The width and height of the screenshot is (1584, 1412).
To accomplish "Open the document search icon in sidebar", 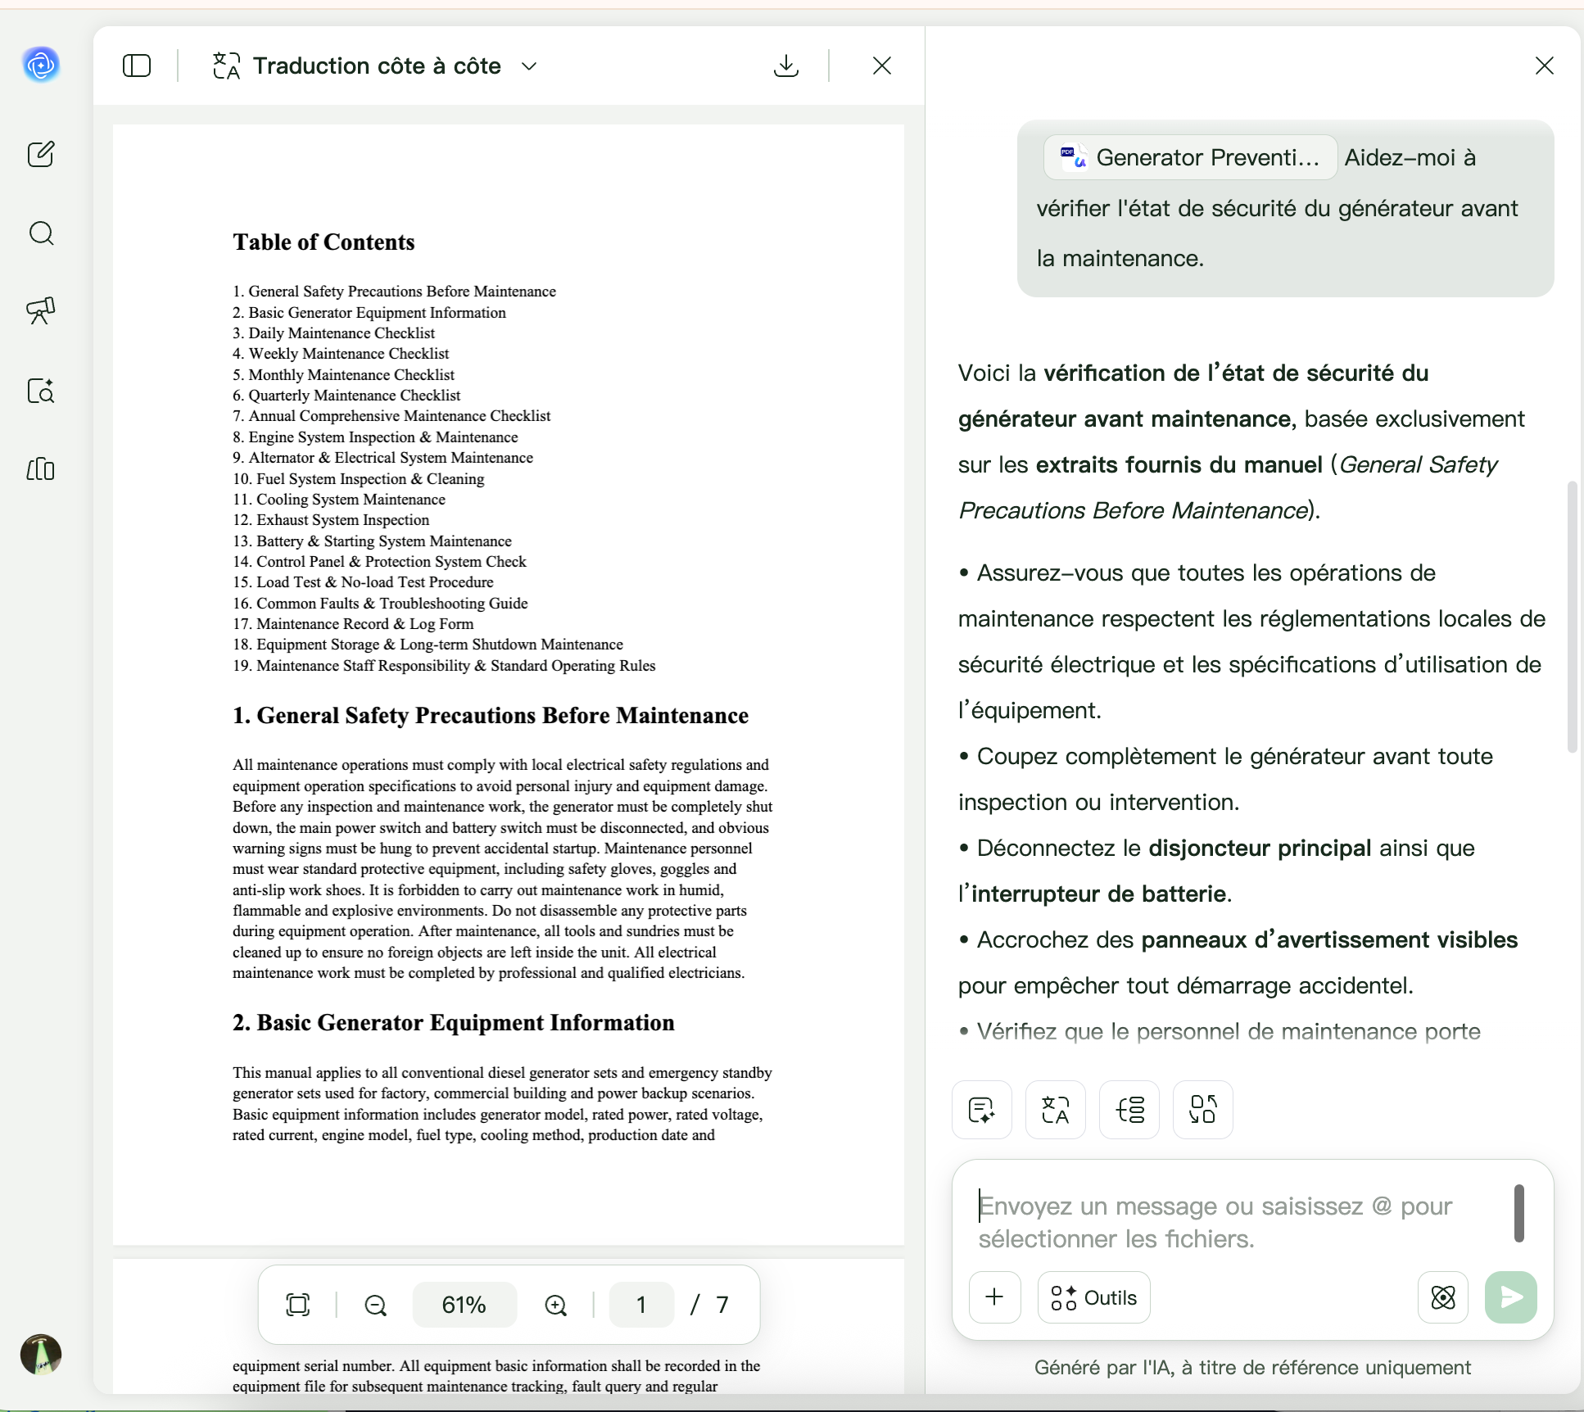I will (x=41, y=391).
